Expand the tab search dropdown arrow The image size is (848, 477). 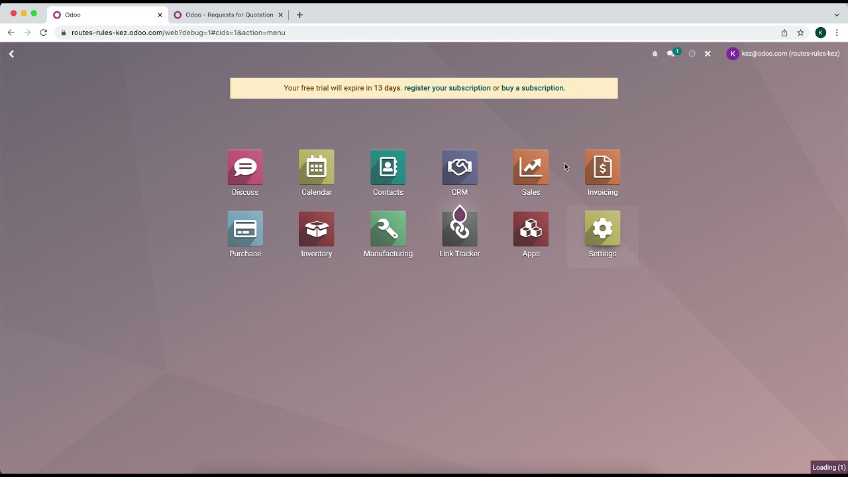pos(837,15)
